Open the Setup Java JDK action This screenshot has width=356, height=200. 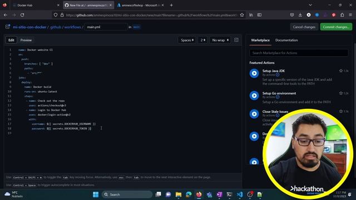[274, 71]
